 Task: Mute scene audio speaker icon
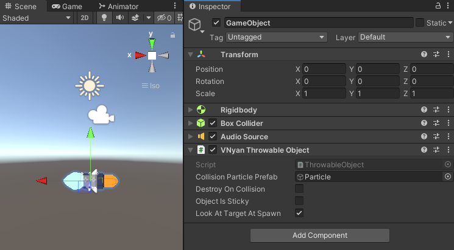[x=120, y=18]
